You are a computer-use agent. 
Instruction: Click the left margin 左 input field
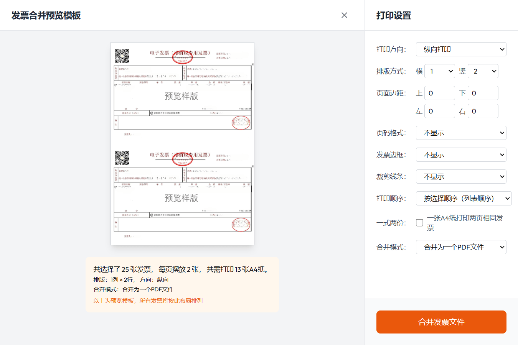pos(439,111)
